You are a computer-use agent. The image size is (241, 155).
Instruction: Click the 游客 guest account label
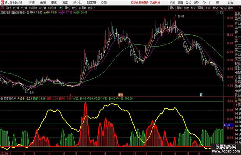tap(230, 3)
